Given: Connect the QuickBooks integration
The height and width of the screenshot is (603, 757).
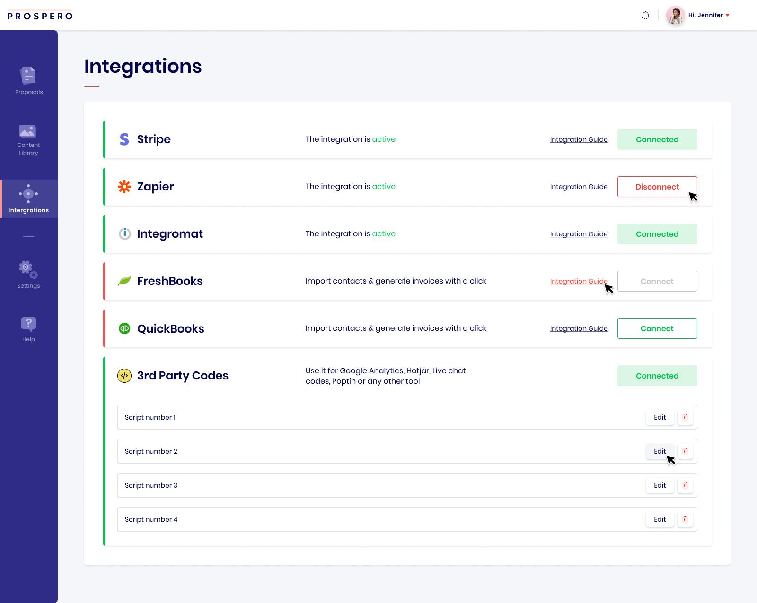Looking at the screenshot, I should 657,328.
